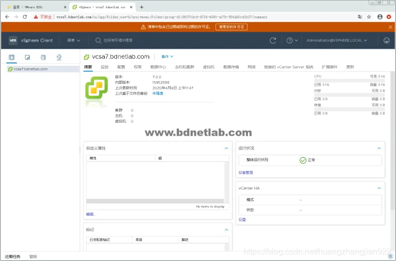The width and height of the screenshot is (396, 261).
Task: Open the 扩展插件 tab
Action: [x=329, y=67]
